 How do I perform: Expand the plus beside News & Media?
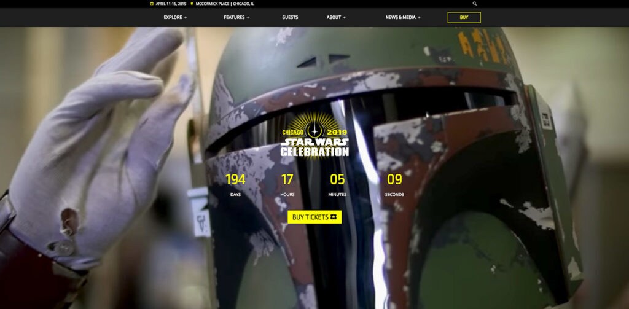(x=419, y=17)
